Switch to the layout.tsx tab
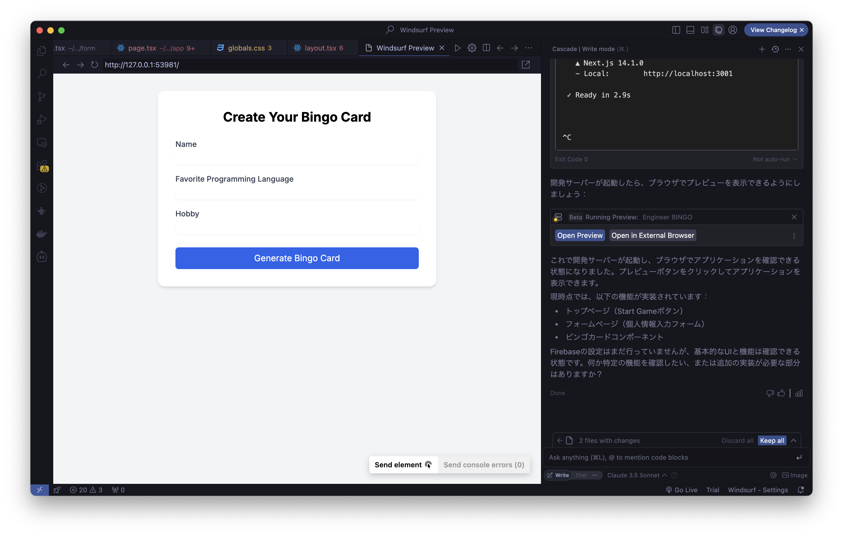This screenshot has width=843, height=536. (x=320, y=48)
